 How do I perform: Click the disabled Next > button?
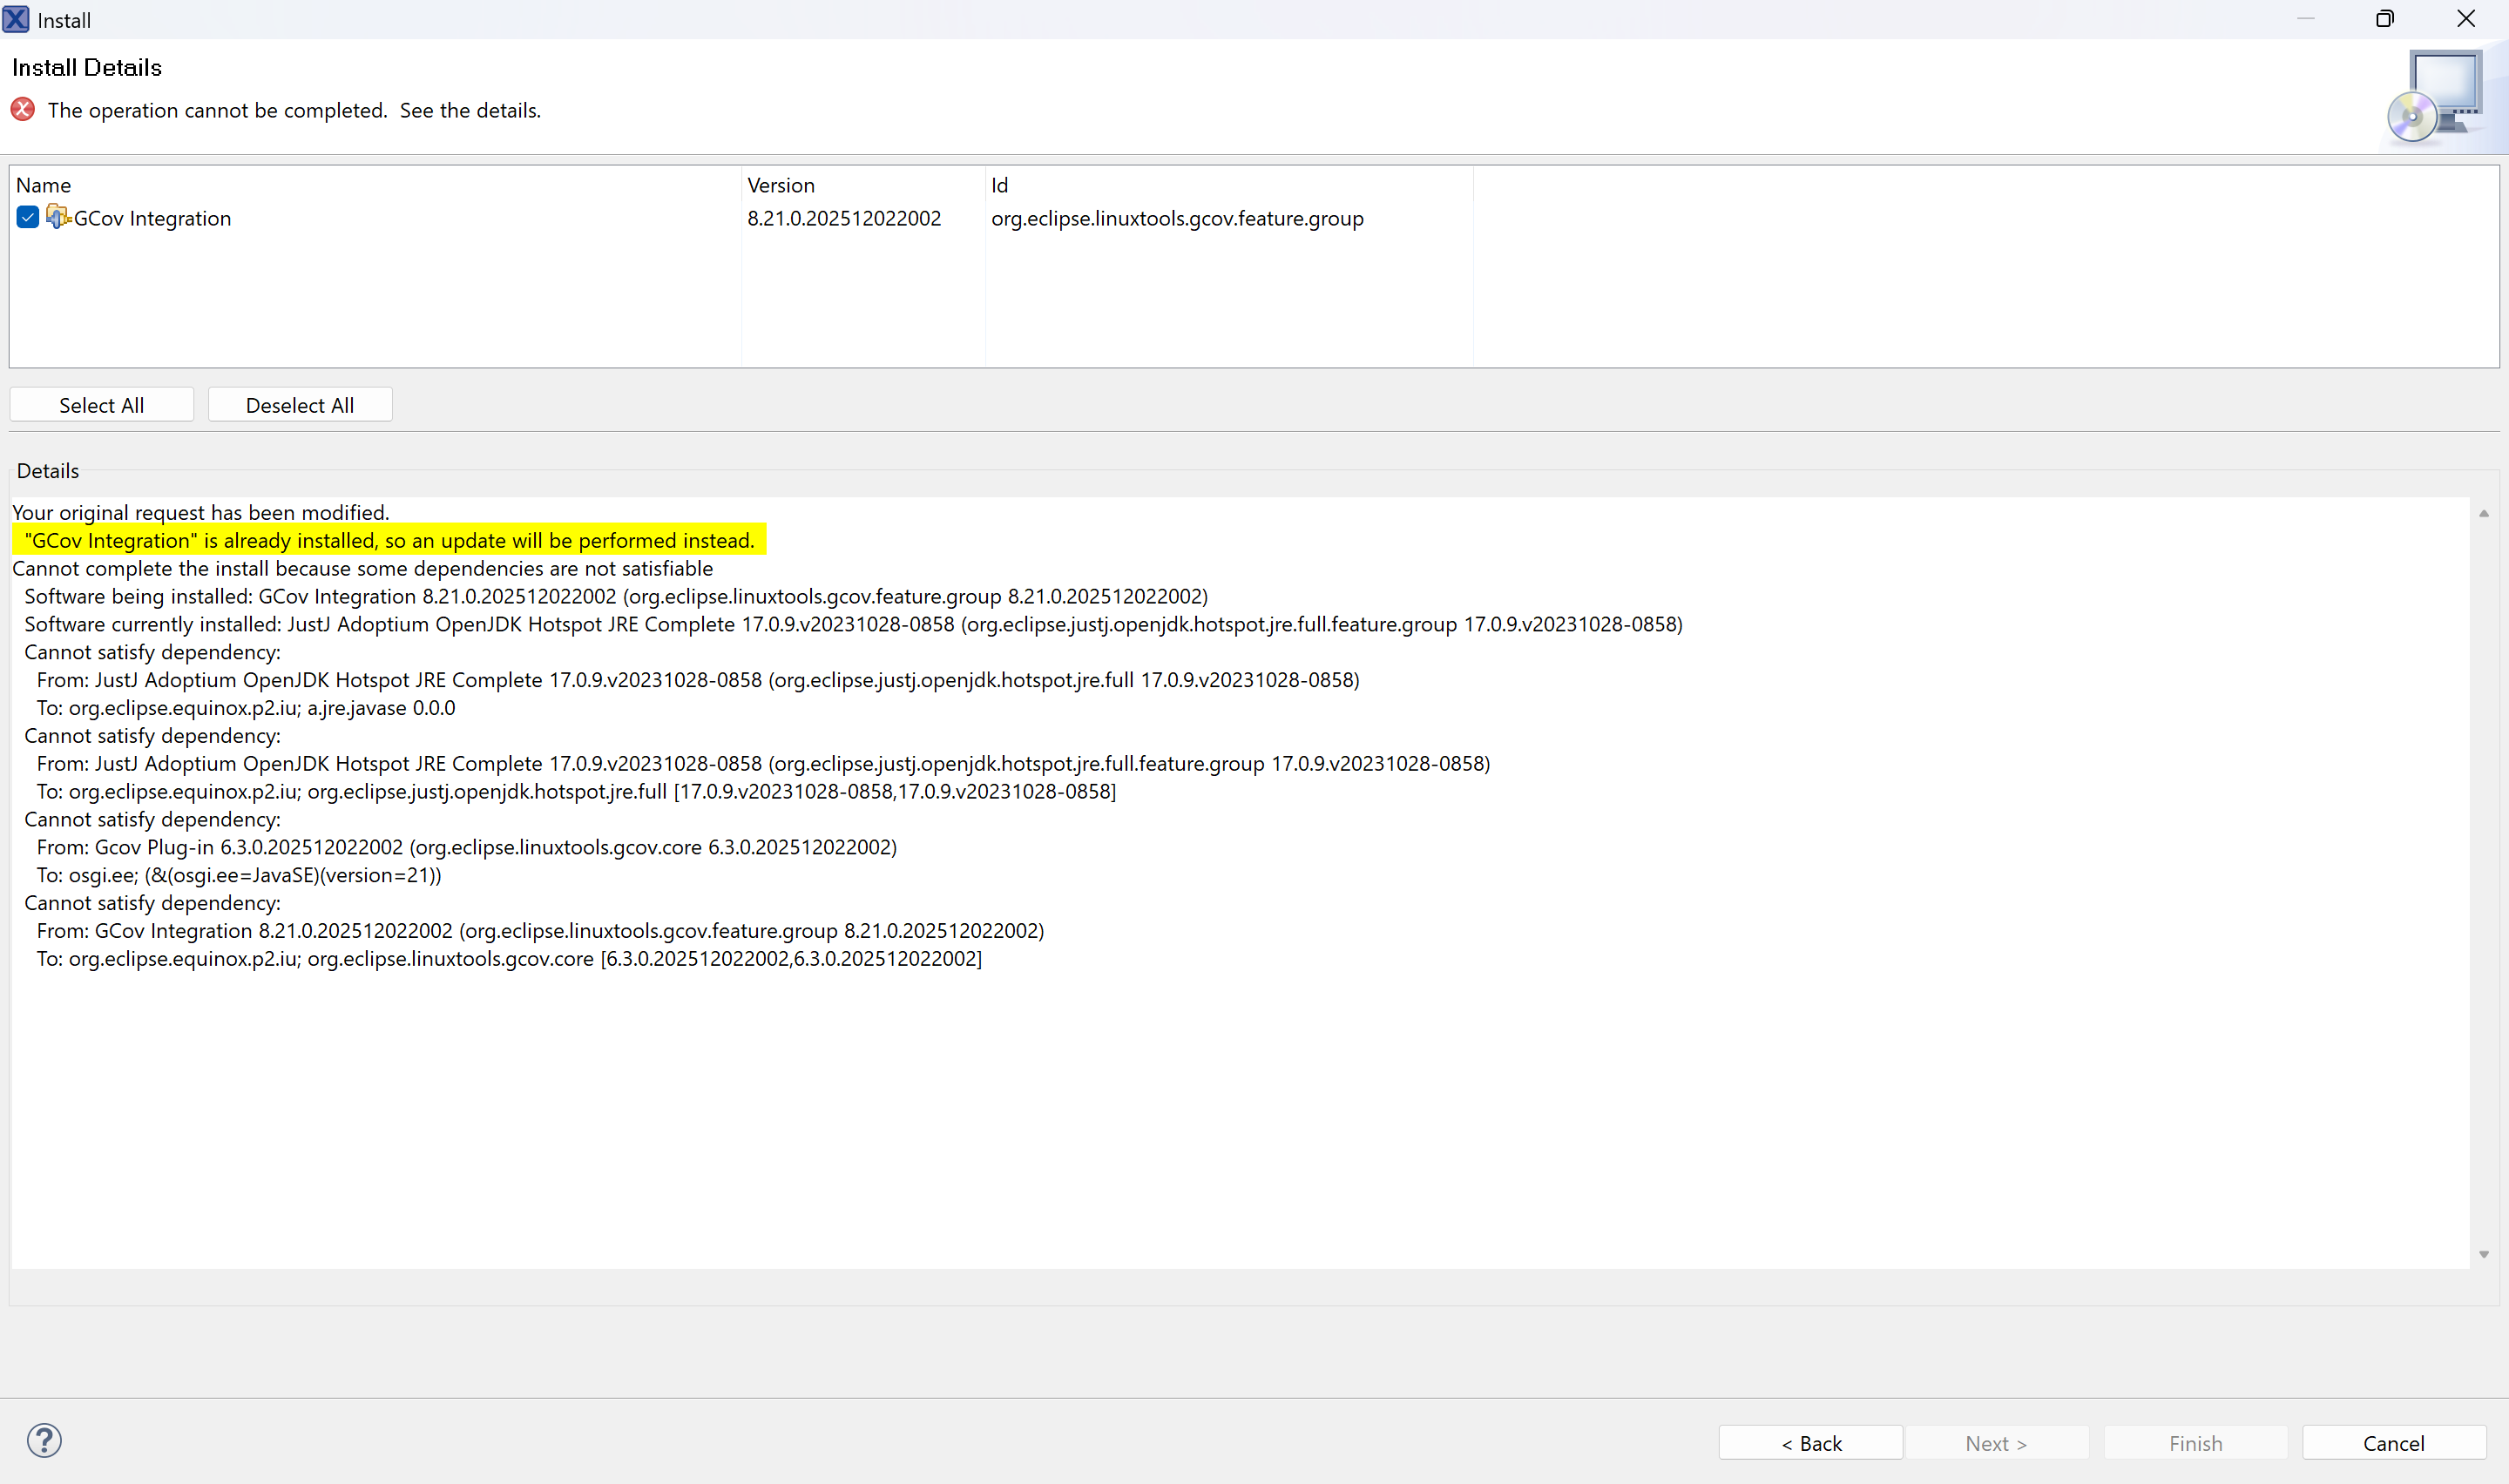tap(1996, 1443)
